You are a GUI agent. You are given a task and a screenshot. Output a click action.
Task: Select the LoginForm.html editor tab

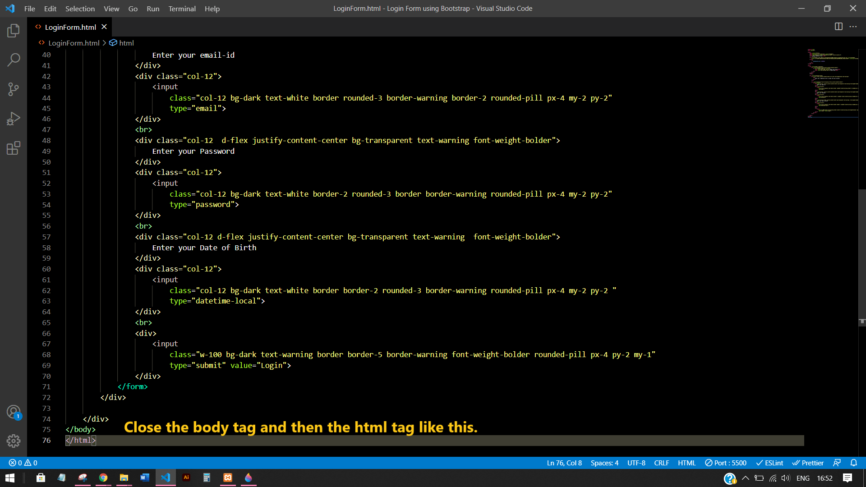[x=70, y=27]
